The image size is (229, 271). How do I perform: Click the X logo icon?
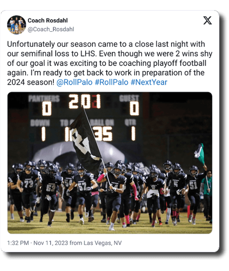pyautogui.click(x=207, y=20)
